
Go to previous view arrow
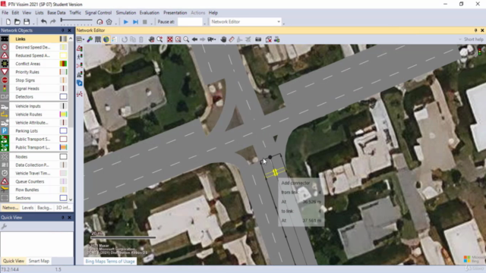[194, 39]
